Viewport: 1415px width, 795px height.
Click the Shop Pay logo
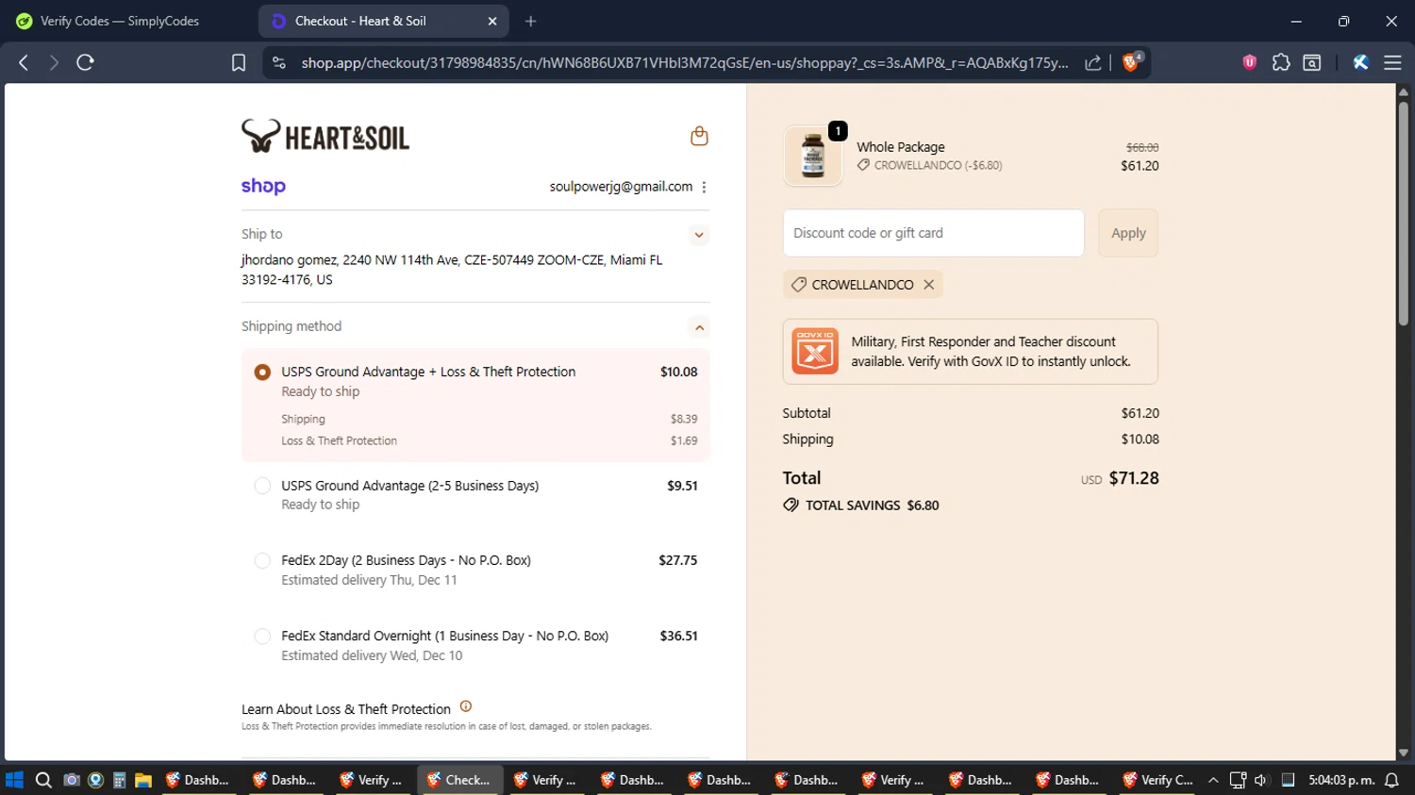pyautogui.click(x=263, y=186)
